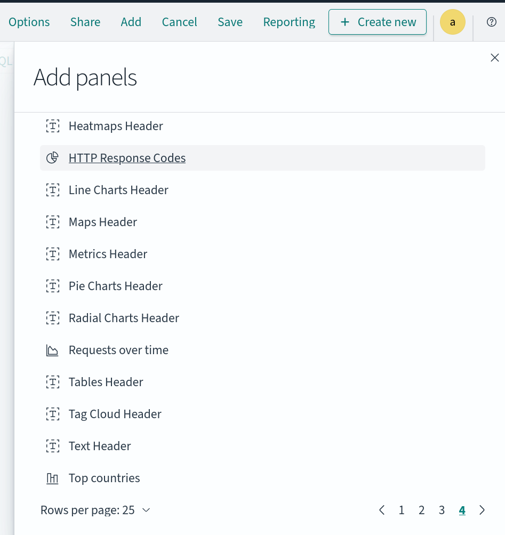Image resolution: width=505 pixels, height=535 pixels.
Task: Click the user avatar labeled a
Action: [453, 22]
